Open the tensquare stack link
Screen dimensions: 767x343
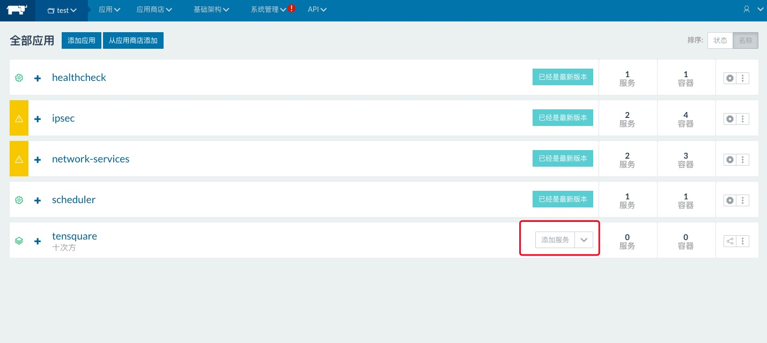click(x=75, y=236)
